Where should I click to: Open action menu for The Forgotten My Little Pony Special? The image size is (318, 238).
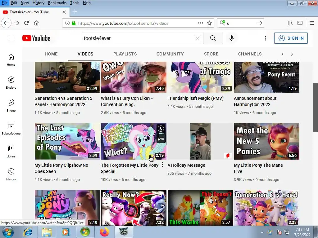tap(163, 165)
